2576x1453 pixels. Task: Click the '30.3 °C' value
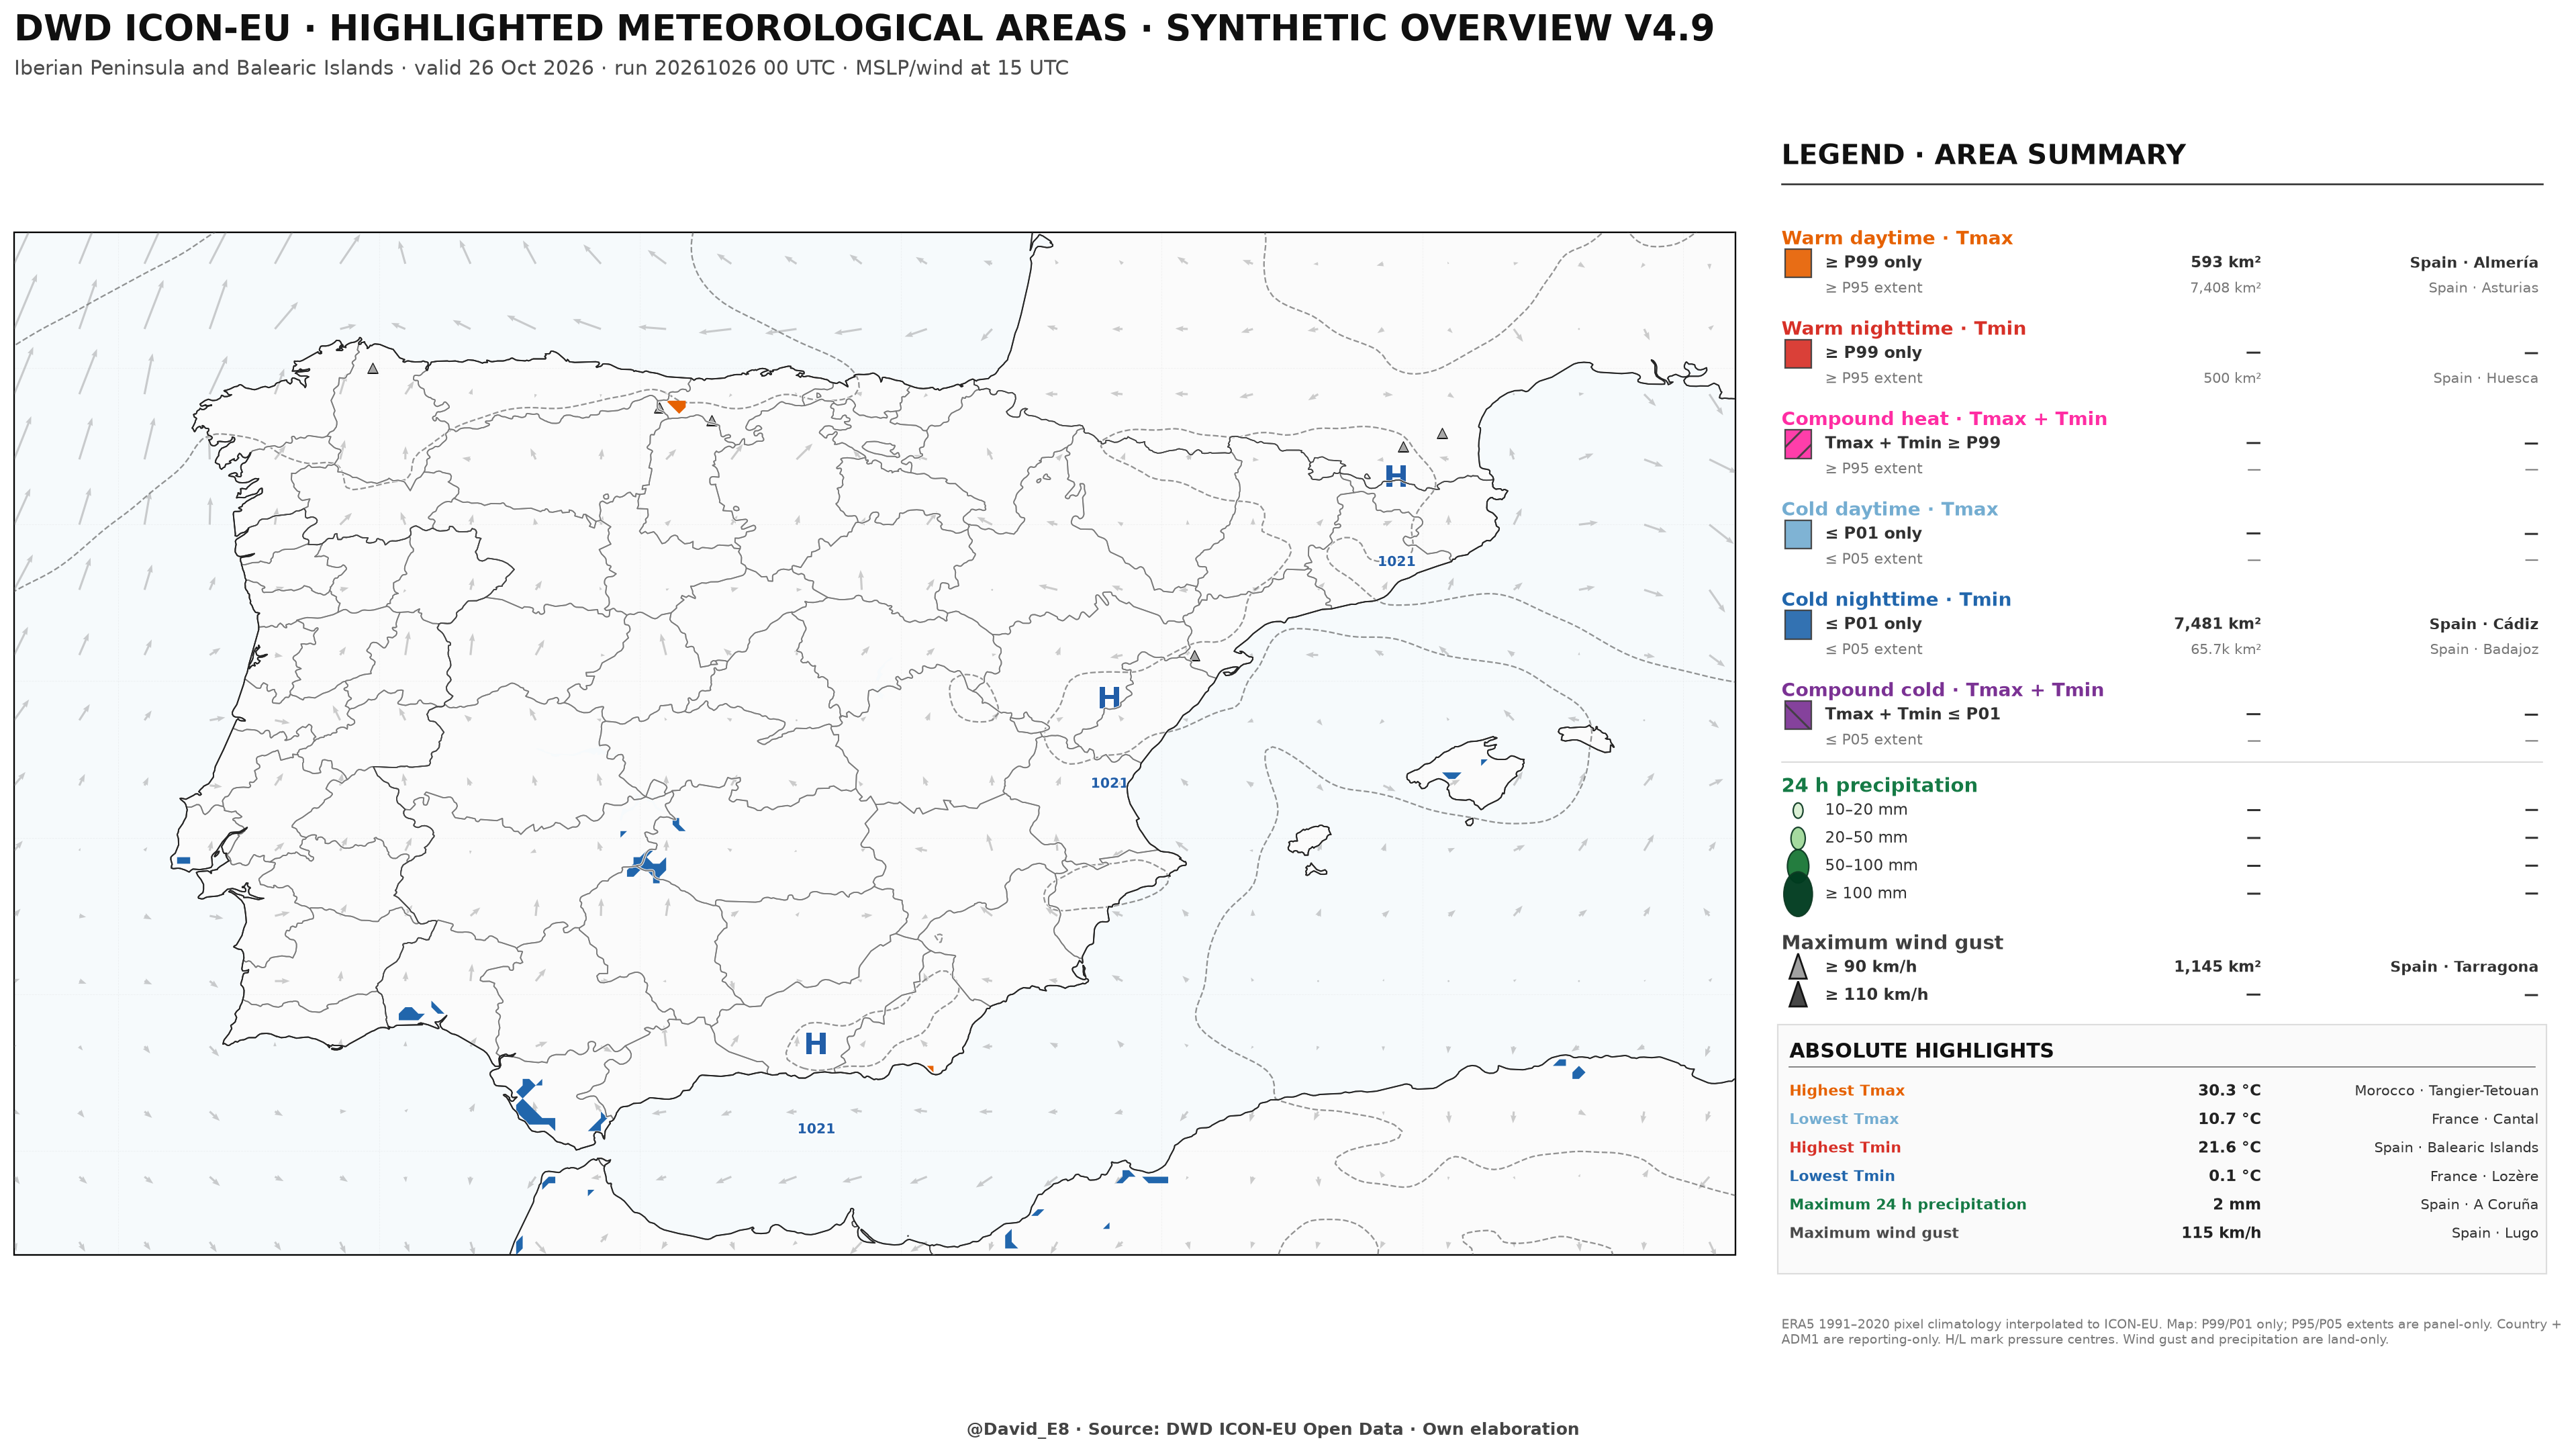click(x=2228, y=1091)
